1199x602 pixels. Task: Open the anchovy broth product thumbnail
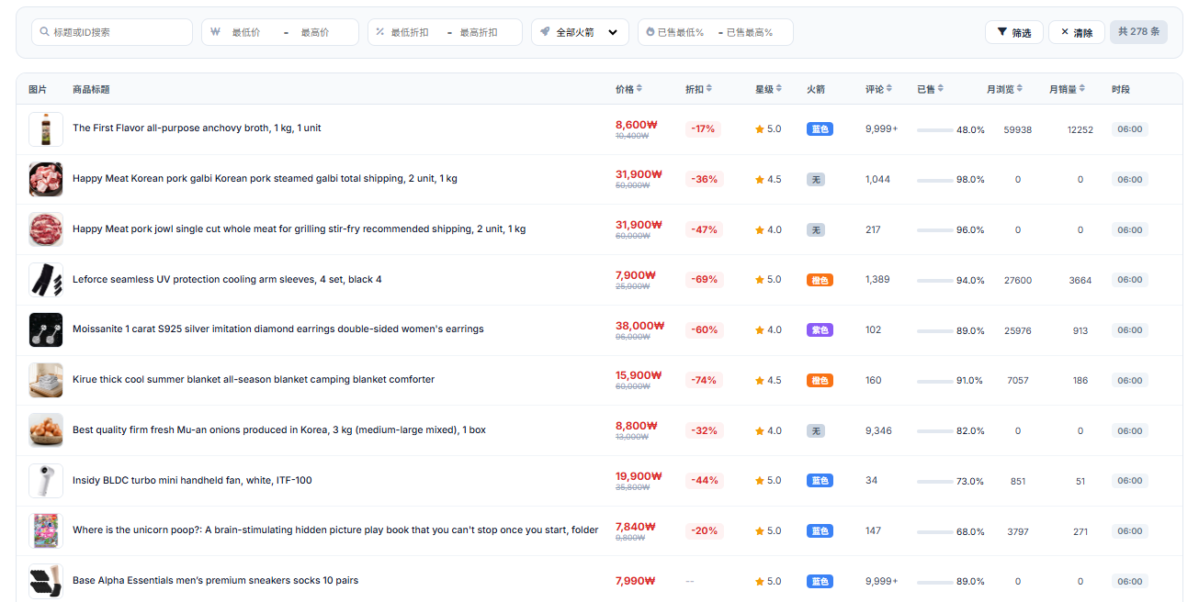pyautogui.click(x=46, y=129)
